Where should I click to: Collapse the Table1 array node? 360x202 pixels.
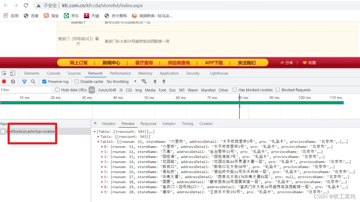point(98,142)
